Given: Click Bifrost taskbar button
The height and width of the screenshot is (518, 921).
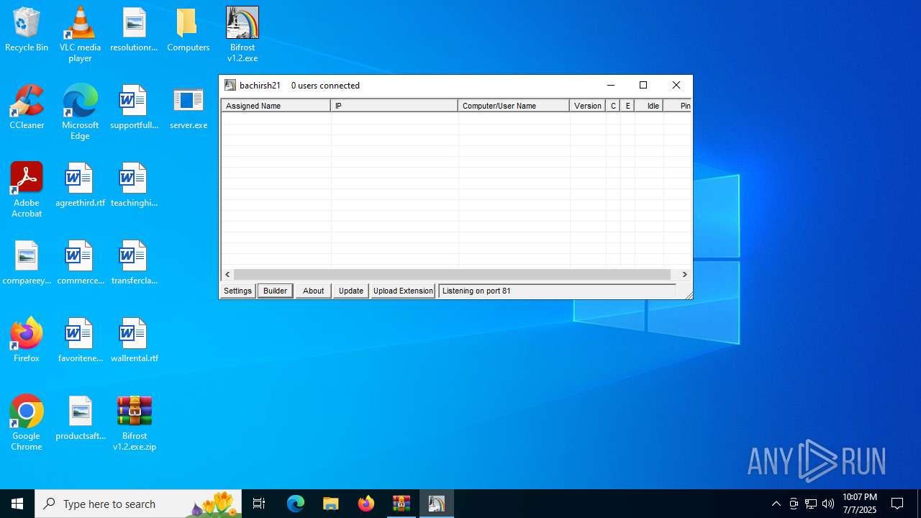Looking at the screenshot, I should (x=437, y=504).
